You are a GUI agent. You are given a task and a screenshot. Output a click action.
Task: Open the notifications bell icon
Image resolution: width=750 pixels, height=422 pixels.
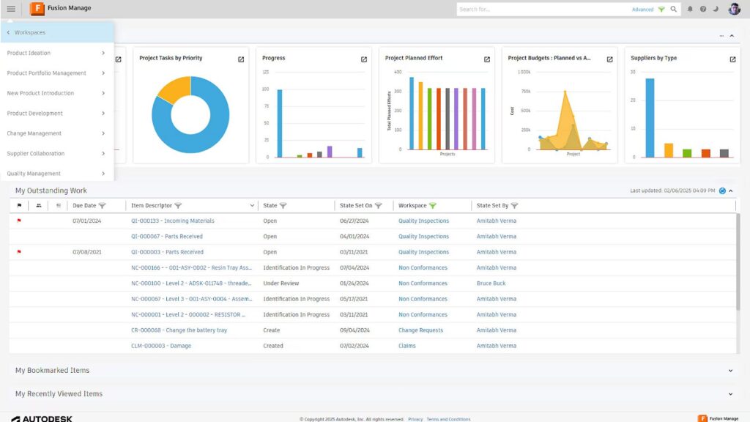coord(689,9)
